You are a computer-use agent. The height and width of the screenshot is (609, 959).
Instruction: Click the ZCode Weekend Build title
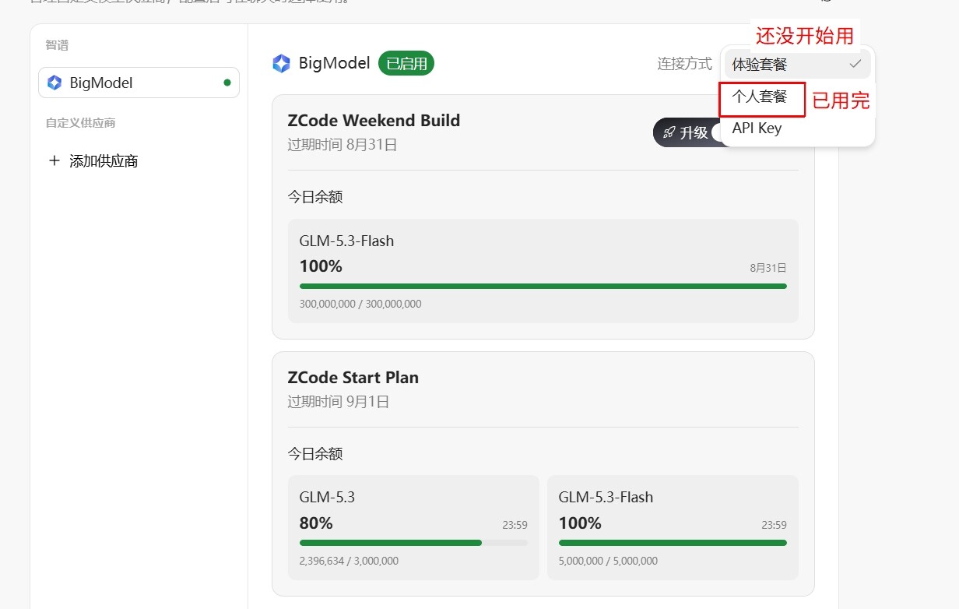pyautogui.click(x=374, y=121)
